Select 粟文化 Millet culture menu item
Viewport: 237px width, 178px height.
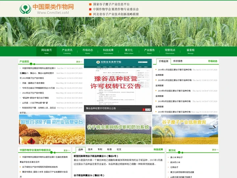[x=129, y=51]
